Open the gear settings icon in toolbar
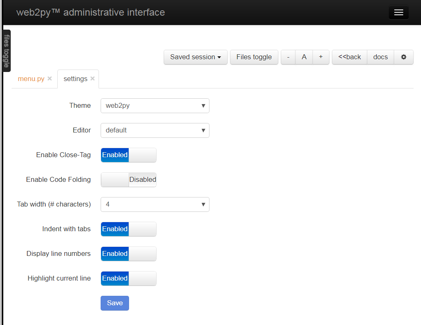The image size is (421, 325). 403,57
